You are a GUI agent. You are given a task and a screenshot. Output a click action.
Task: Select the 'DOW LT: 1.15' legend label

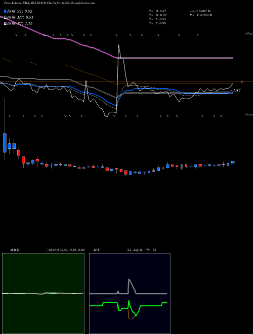[20, 24]
